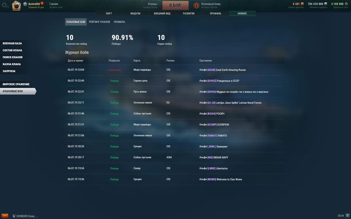Click the free XP star icon
The image size is (351, 219).
347,4
